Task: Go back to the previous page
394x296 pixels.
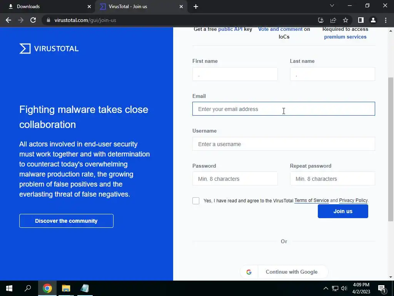Action: click(8, 20)
